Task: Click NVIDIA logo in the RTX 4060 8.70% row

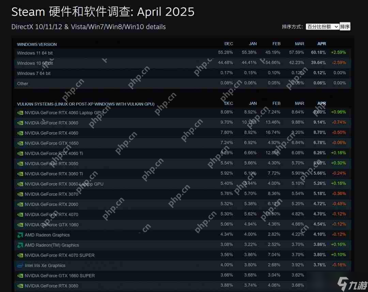Action: click(x=20, y=133)
